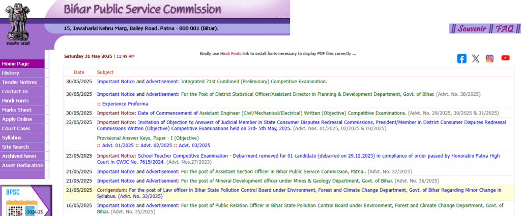
Task: Open provisional answer key Advt. 02/2025
Action: coord(156,146)
